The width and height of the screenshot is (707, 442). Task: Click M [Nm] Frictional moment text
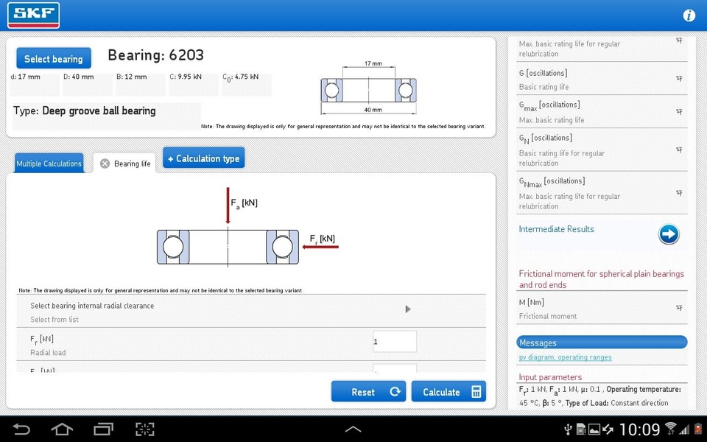(x=547, y=309)
